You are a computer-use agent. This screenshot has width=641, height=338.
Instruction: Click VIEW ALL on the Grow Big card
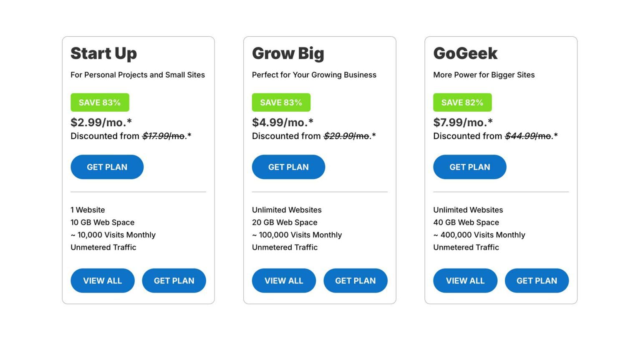click(284, 280)
